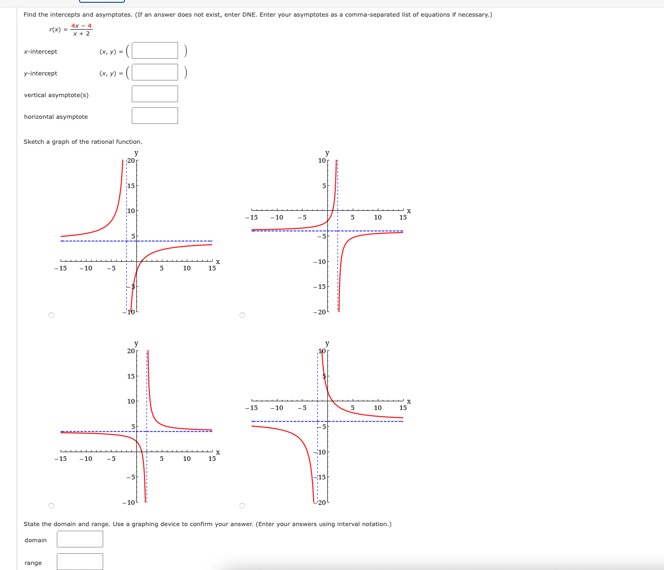The height and width of the screenshot is (570, 664).
Task: Click the function formula r(x) = (4x-4)/(x+2)
Action: [x=69, y=30]
